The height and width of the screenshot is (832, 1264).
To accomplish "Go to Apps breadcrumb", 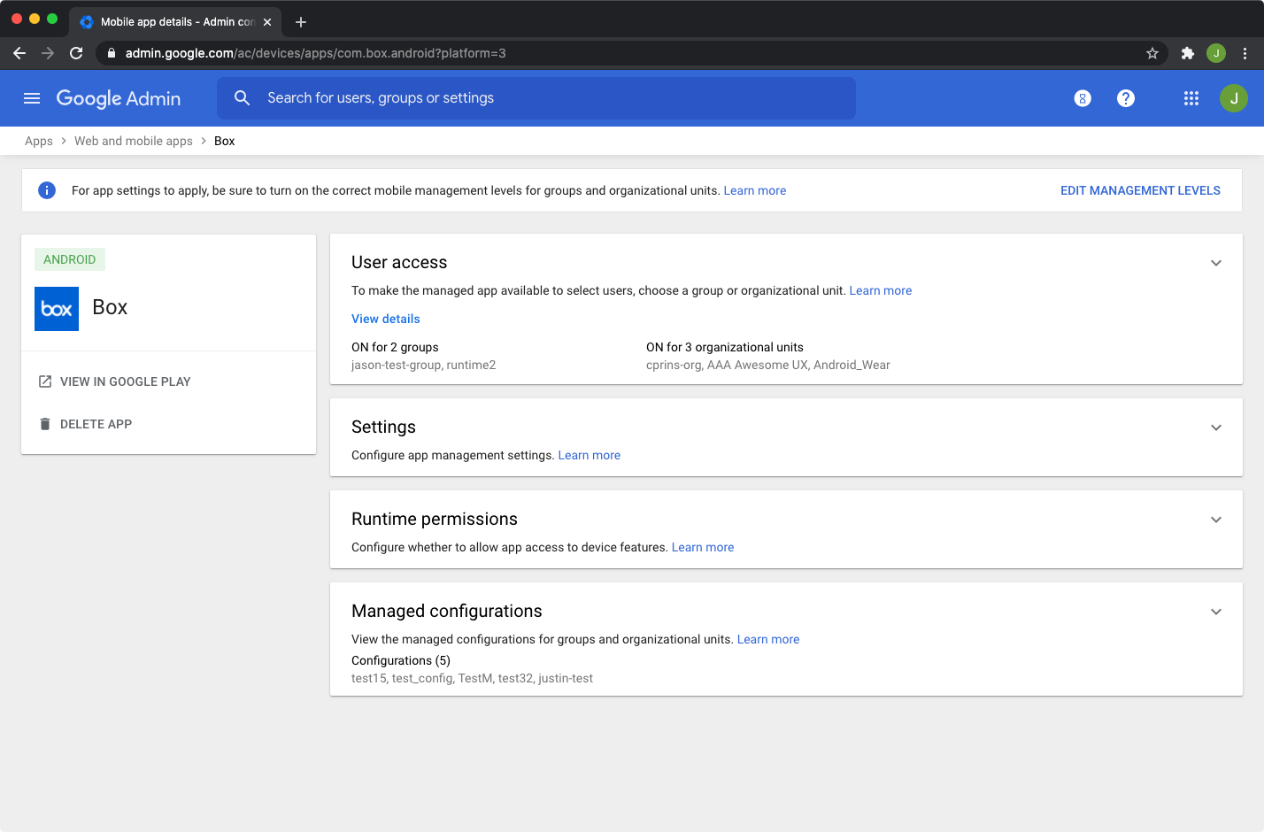I will click(x=39, y=141).
